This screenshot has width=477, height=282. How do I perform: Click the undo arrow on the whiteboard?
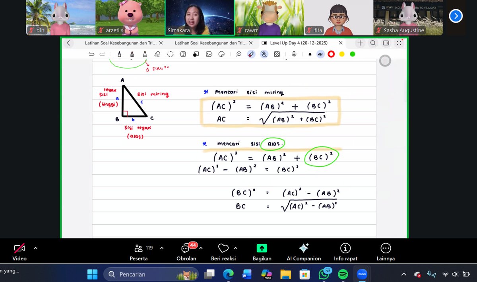pos(91,54)
